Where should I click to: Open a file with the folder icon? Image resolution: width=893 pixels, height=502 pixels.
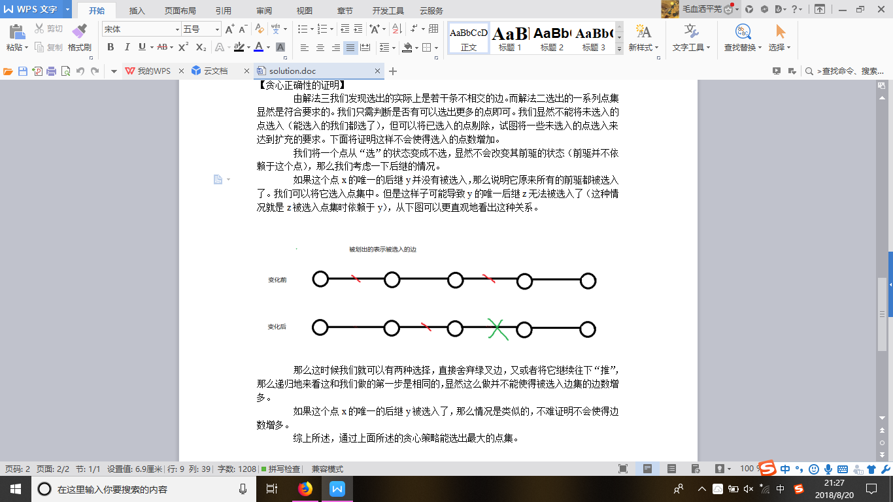pyautogui.click(x=8, y=71)
